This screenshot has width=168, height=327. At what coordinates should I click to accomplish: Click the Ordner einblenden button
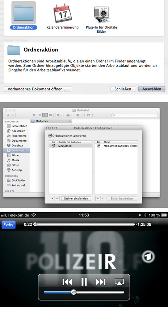click(76, 198)
